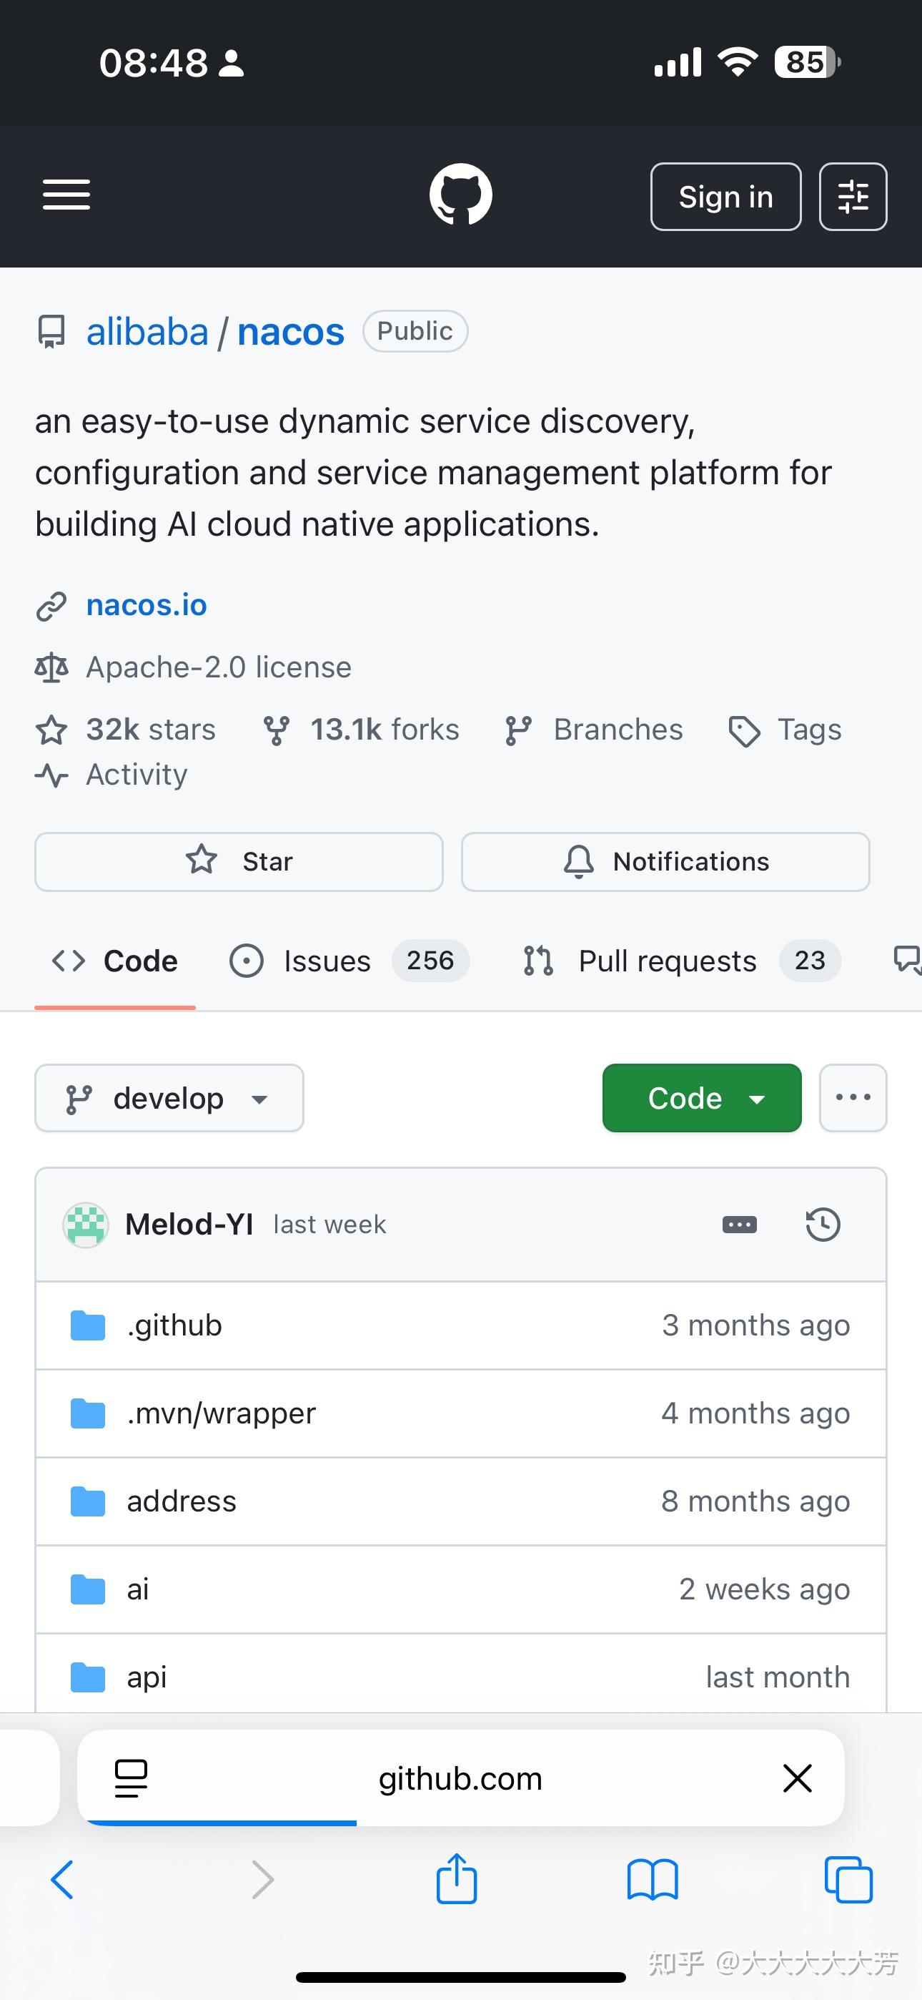Image resolution: width=922 pixels, height=2000 pixels.
Task: Open appearance settings sliders icon
Action: tap(853, 197)
